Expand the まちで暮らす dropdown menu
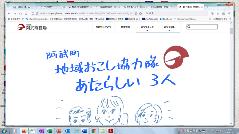The height and width of the screenshot is (134, 239). (147, 27)
